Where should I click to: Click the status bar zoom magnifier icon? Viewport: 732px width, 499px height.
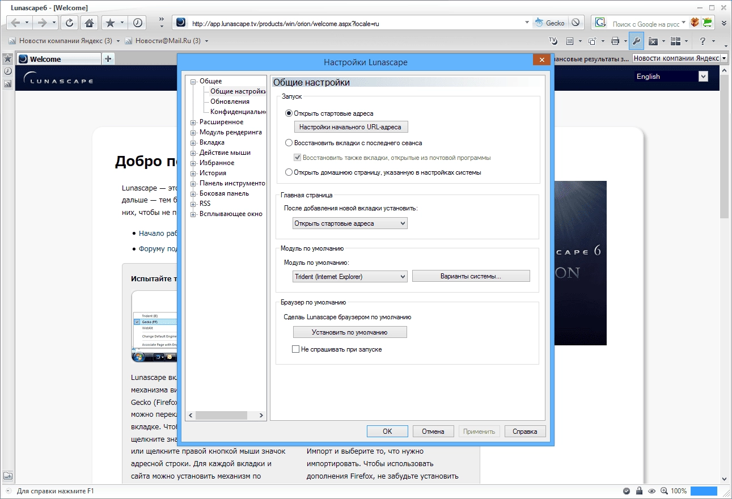665,491
